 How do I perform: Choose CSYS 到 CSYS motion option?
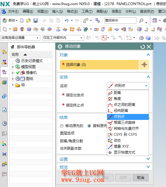click(x=128, y=135)
